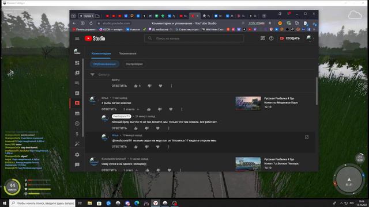Open thumbnail of р.Волхов Пескарь video
369x207 pixels.
pyautogui.click(x=248, y=164)
